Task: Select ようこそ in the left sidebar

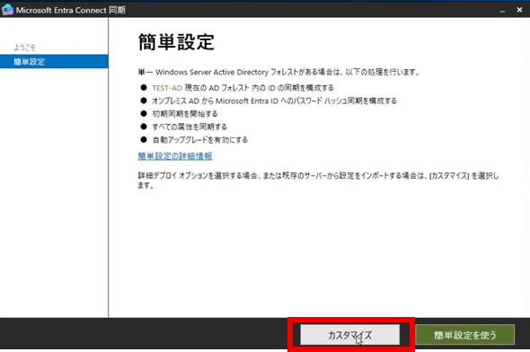Action: click(x=24, y=48)
